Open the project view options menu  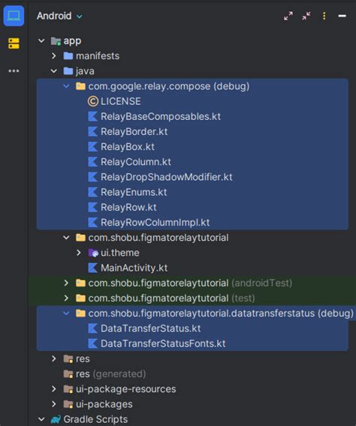coord(324,16)
